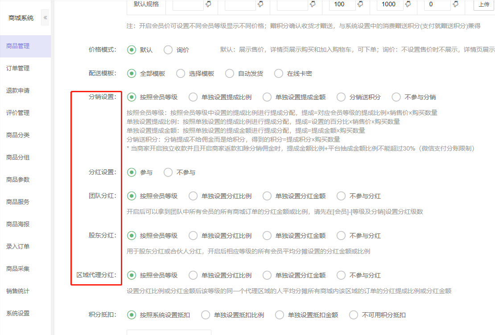Image resolution: width=495 pixels, height=335 pixels.
Task: Select 单独设置分红比例 for 团队分红
Action: point(193,196)
